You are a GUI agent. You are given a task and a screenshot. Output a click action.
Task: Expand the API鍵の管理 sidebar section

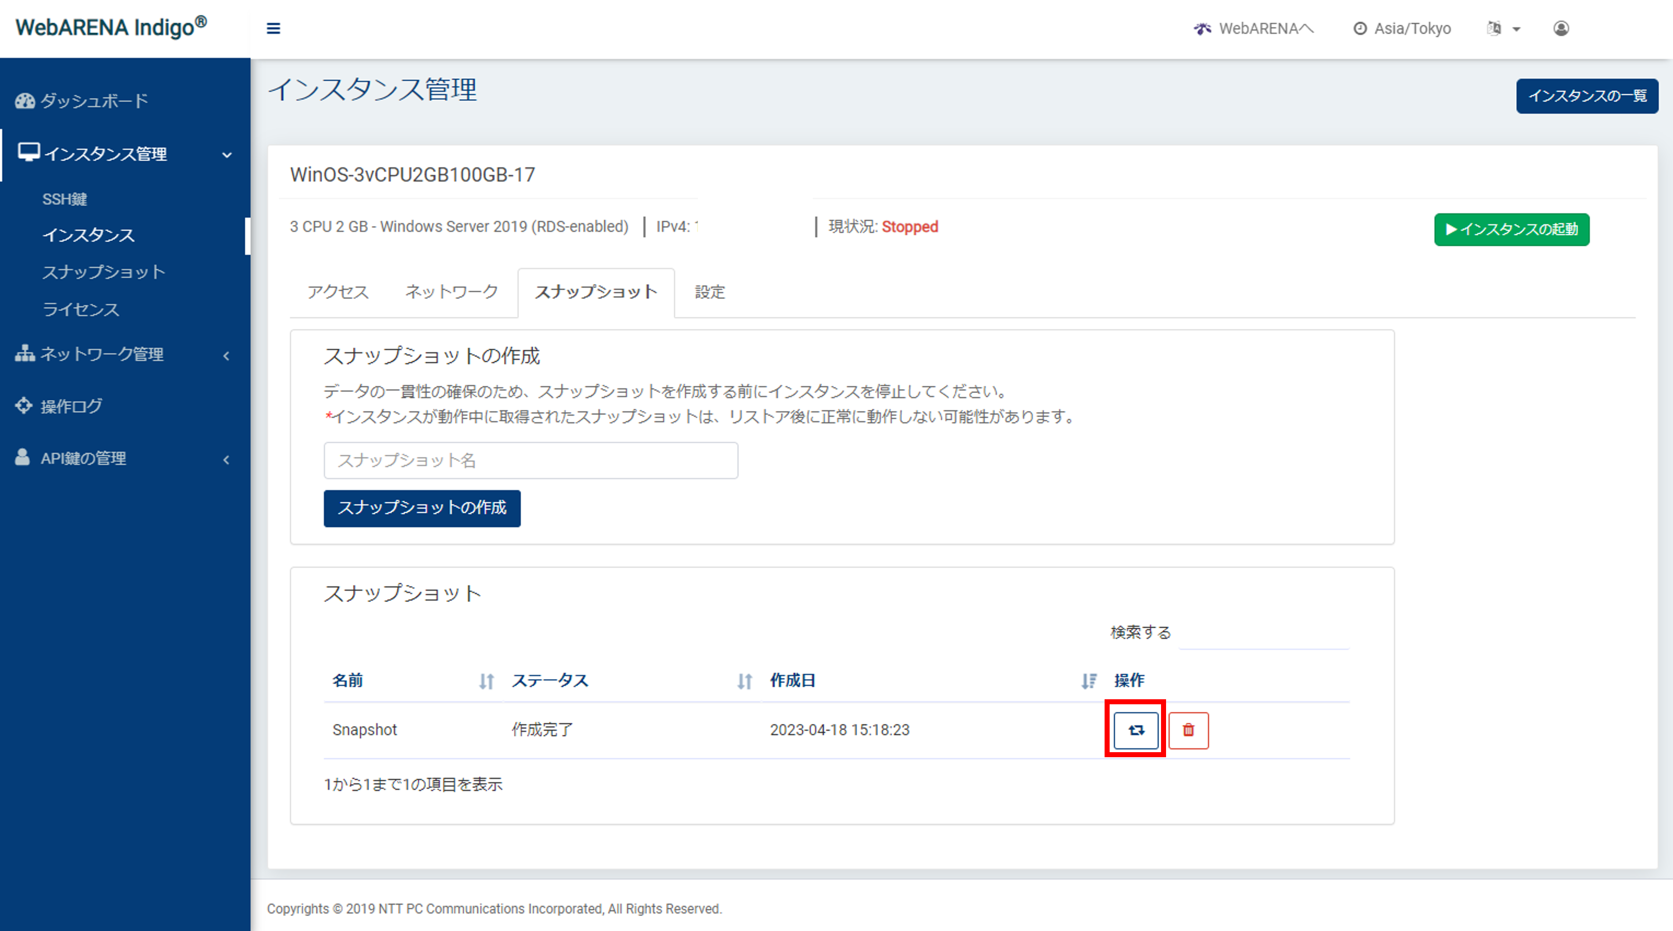click(x=226, y=459)
